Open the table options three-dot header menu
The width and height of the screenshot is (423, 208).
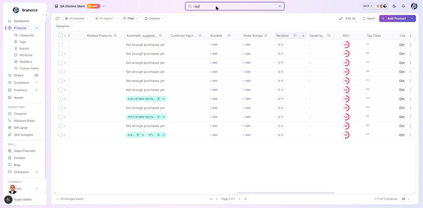click(x=410, y=36)
